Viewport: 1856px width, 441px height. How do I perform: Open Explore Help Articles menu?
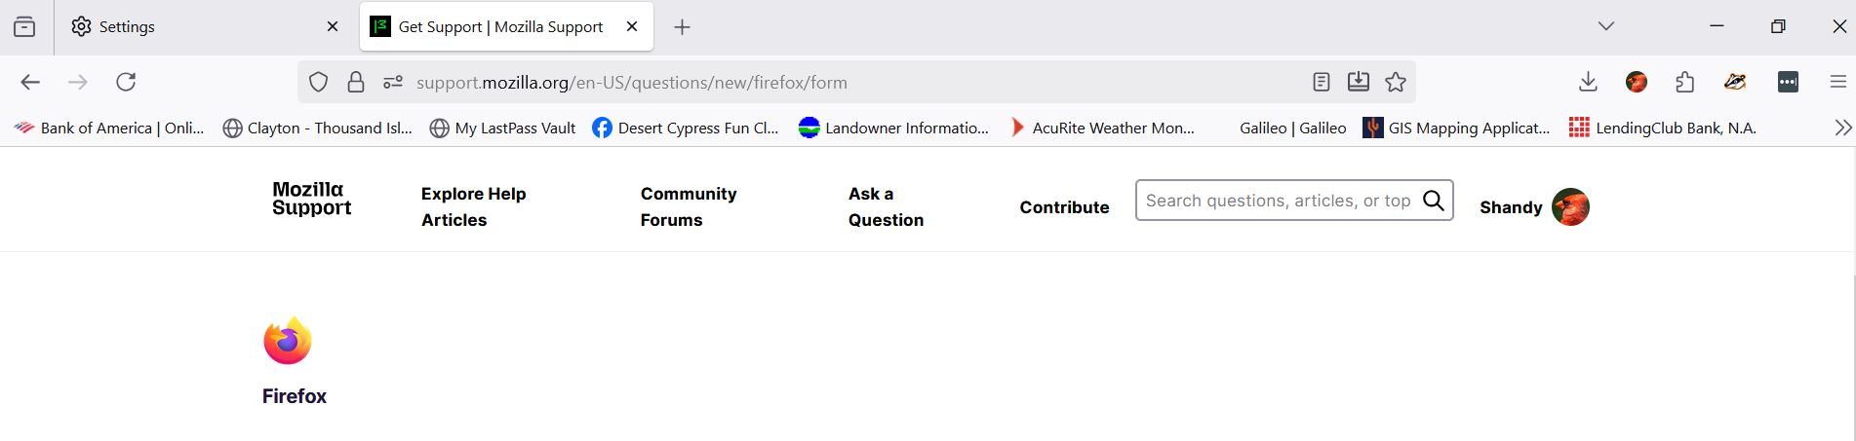pyautogui.click(x=474, y=206)
